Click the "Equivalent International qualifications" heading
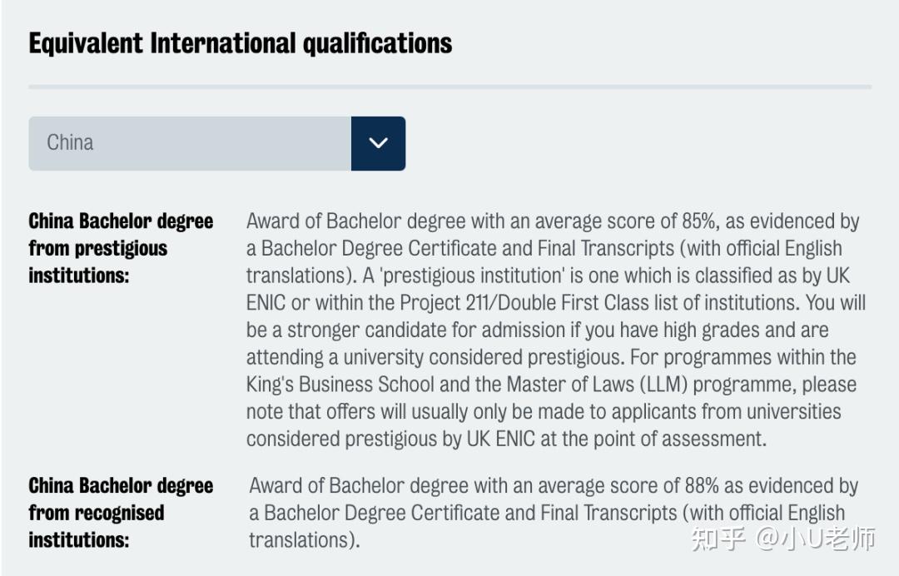This screenshot has width=899, height=576. 240,43
